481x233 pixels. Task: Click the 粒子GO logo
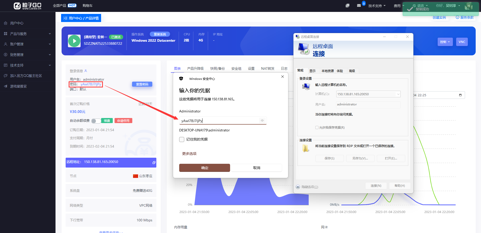(x=27, y=6)
